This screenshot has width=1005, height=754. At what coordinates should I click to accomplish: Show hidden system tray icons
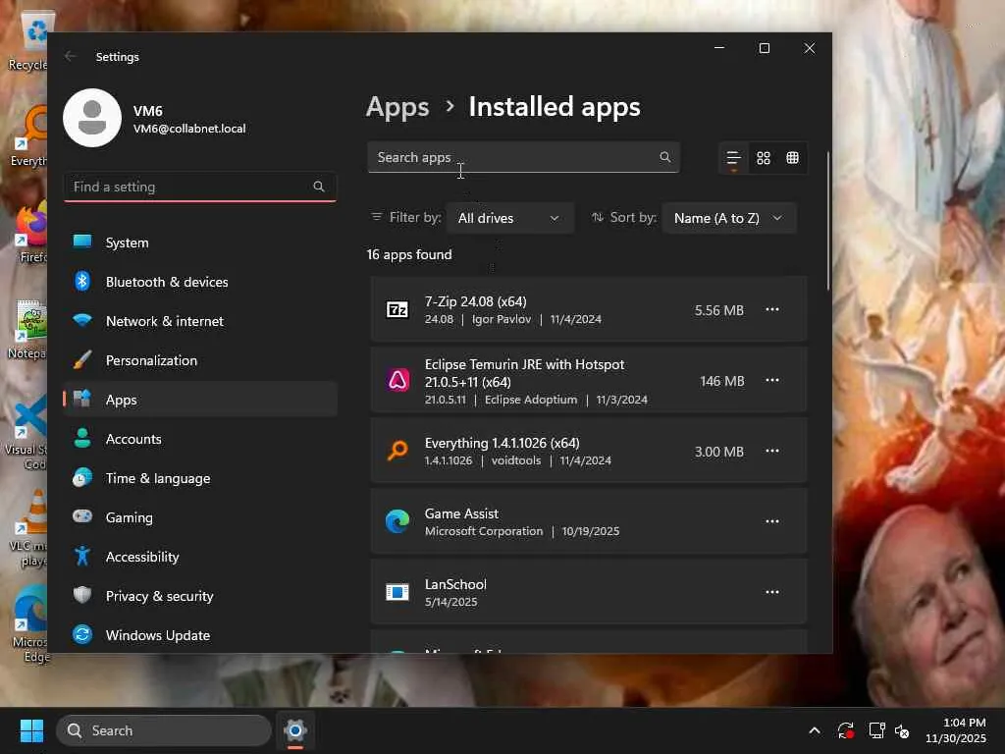(815, 730)
